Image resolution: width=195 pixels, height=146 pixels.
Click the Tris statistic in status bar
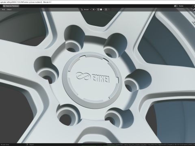(x=152, y=145)
